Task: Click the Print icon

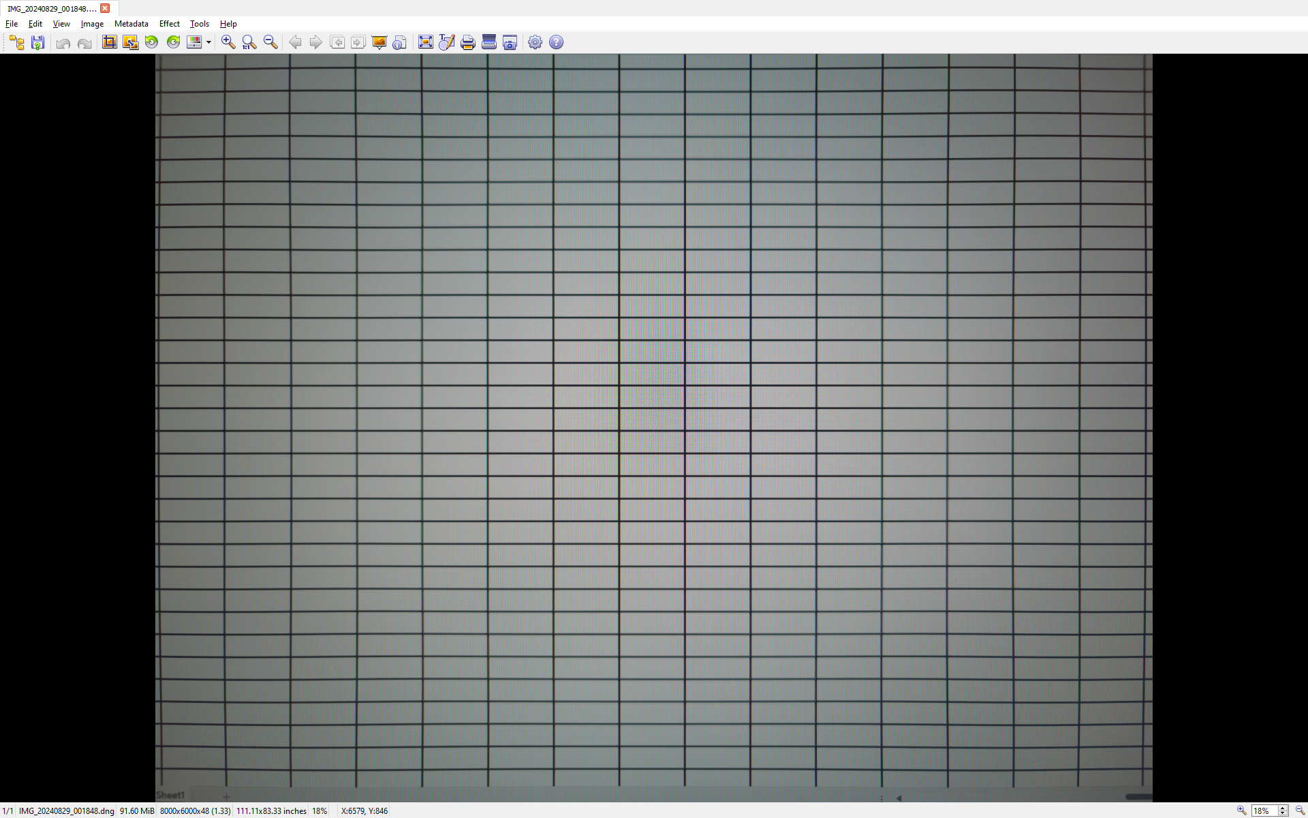Action: click(x=468, y=42)
